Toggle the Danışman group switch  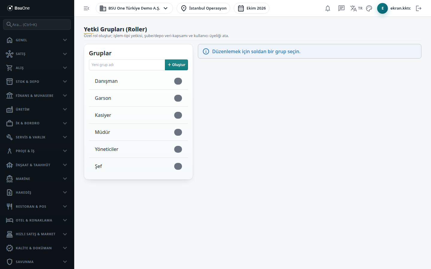point(178,81)
